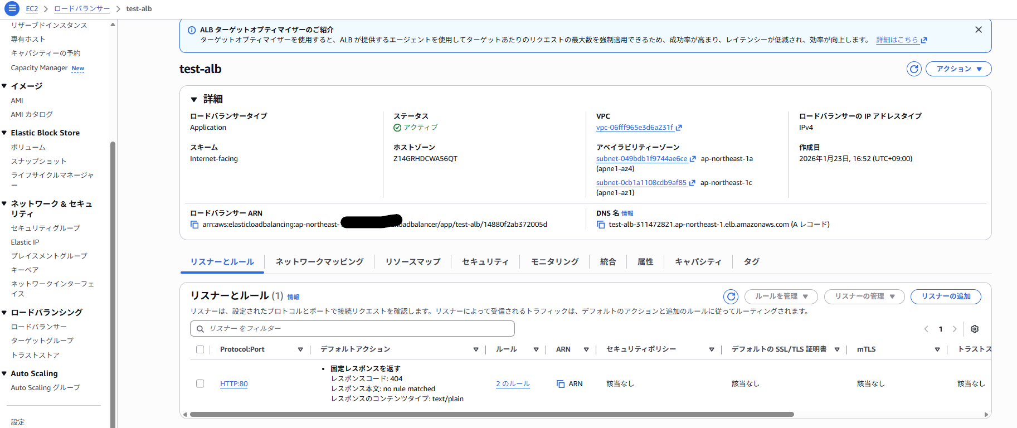The width and height of the screenshot is (1017, 428).
Task: Open the ルールを管理 dropdown
Action: click(x=781, y=296)
